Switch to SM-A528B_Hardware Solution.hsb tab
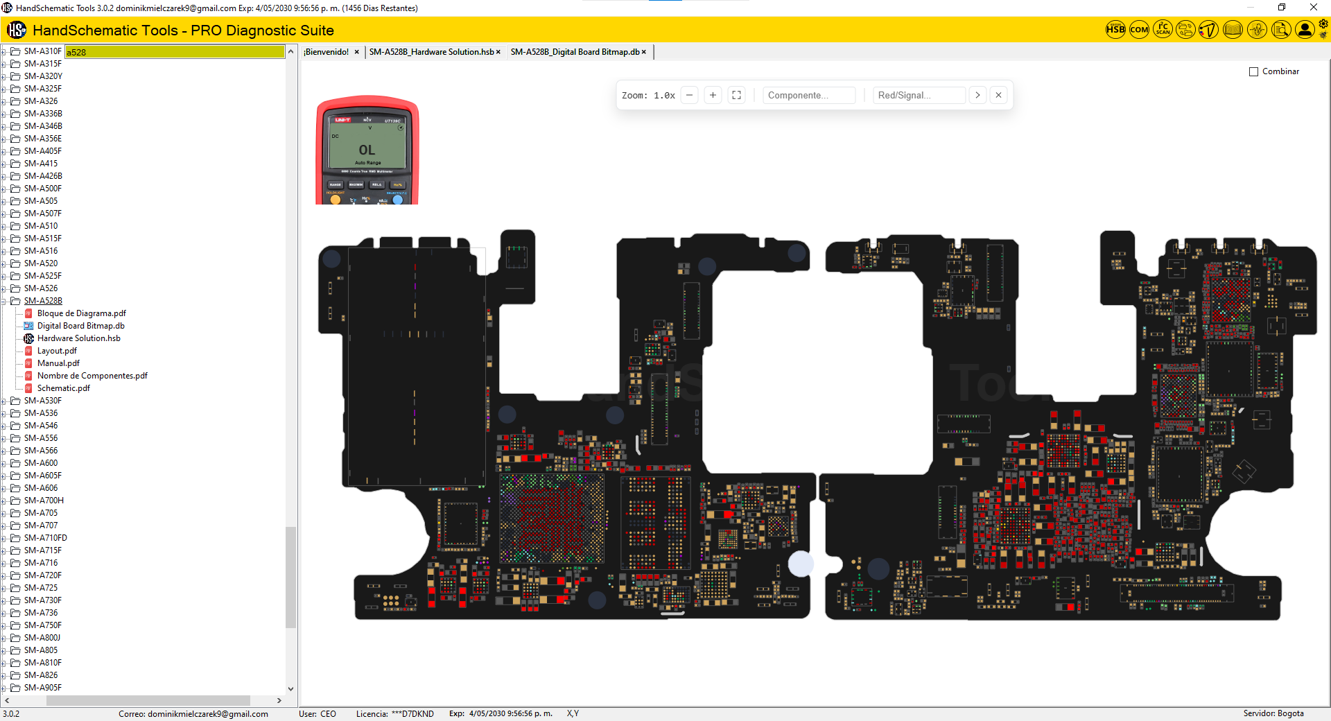 coord(431,52)
